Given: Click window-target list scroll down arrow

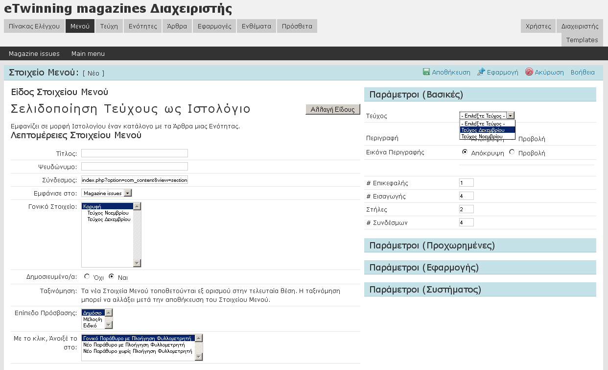Looking at the screenshot, I should 199,357.
